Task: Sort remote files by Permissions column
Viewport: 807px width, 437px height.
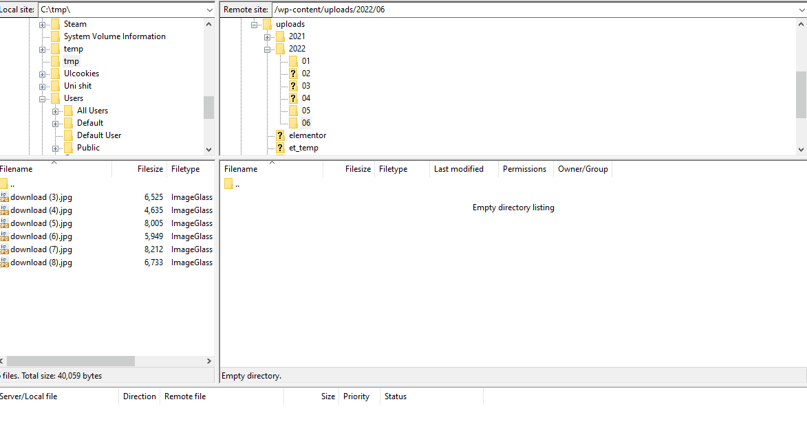Action: pos(525,169)
